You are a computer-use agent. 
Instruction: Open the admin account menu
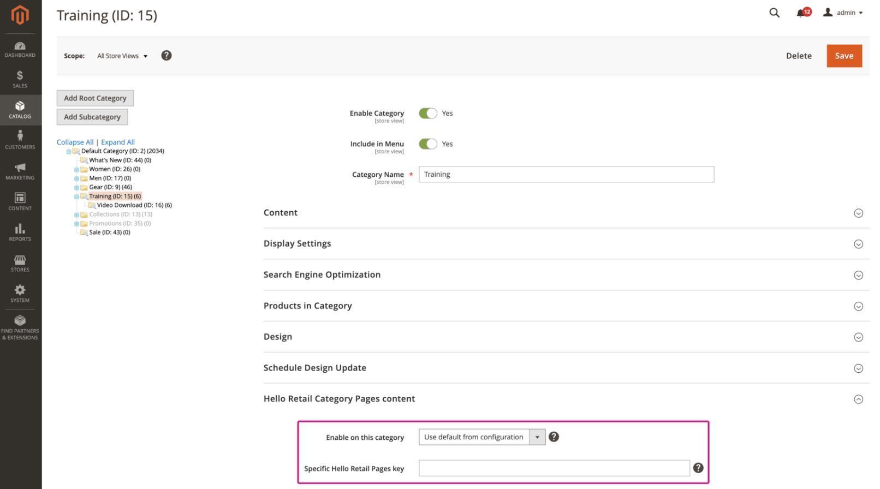click(x=843, y=13)
